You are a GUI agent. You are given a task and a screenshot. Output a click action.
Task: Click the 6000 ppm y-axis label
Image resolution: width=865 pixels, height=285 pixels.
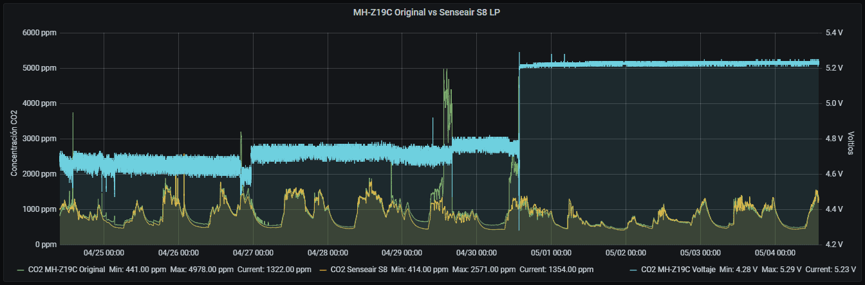[40, 33]
